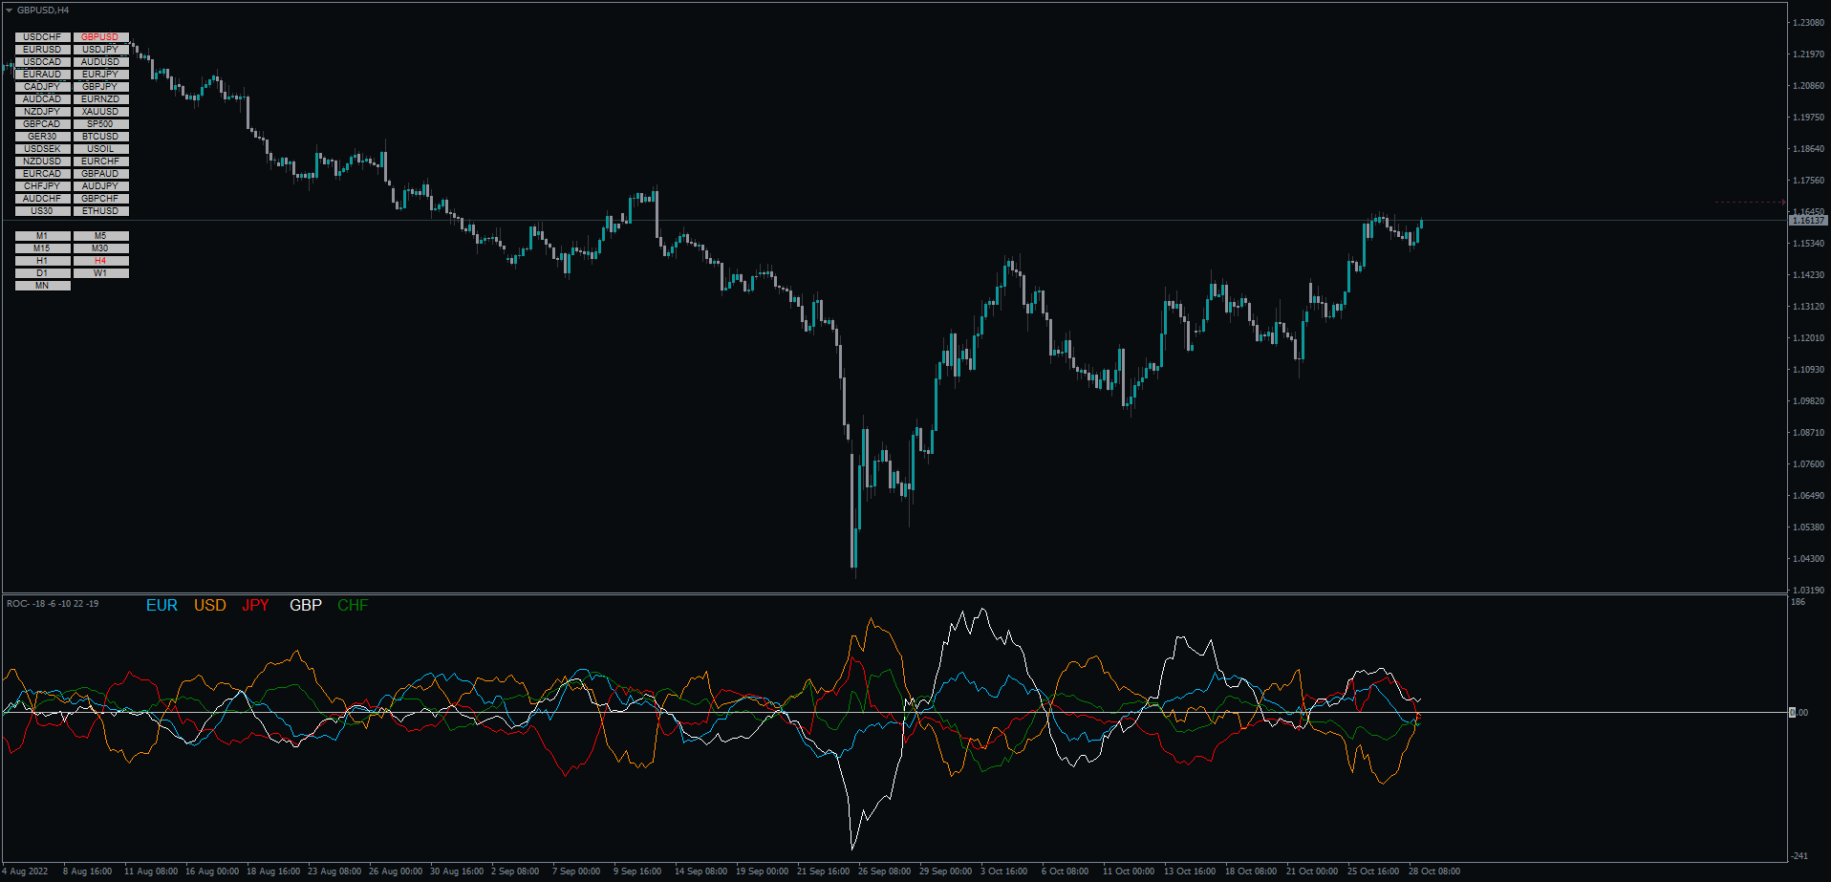This screenshot has width=1831, height=882.
Task: Pick the USOIL symbol button
Action: click(100, 149)
